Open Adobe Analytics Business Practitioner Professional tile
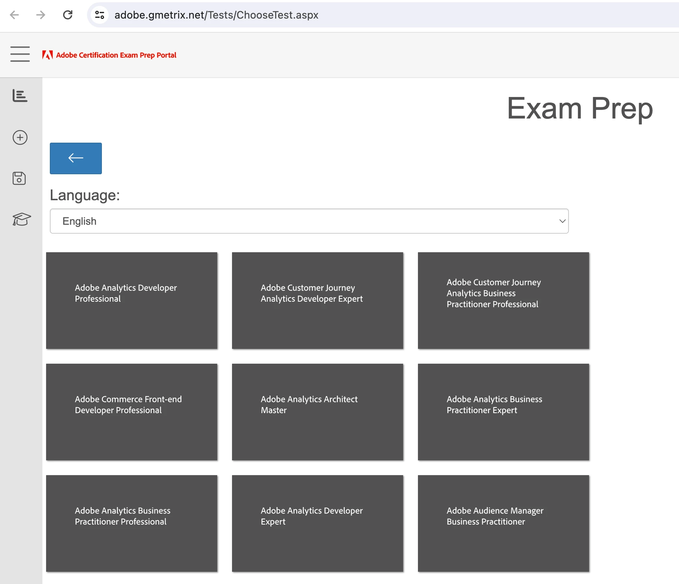679x584 pixels. 132,523
